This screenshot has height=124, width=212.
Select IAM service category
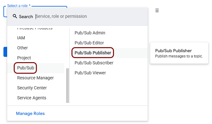point(21,38)
